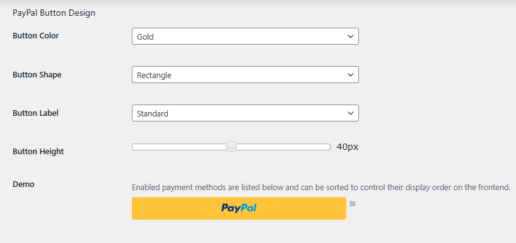
Task: Click the enabled payment methods description text
Action: (321, 188)
